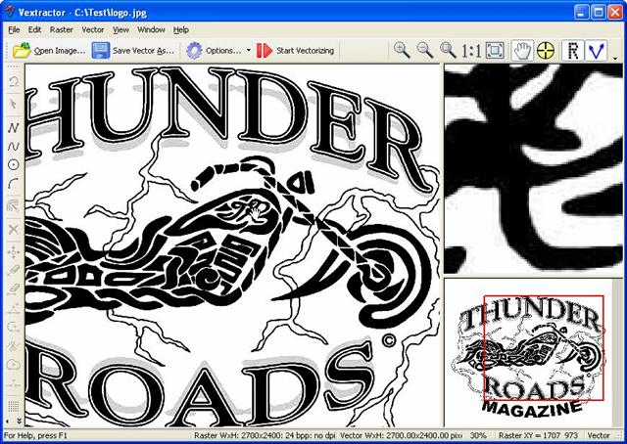The height and width of the screenshot is (444, 627).
Task: Toggle raster layer view (R)
Action: (573, 51)
